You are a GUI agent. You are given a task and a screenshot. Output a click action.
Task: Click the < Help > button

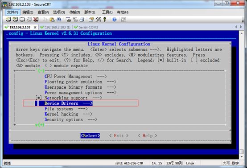[148, 135]
